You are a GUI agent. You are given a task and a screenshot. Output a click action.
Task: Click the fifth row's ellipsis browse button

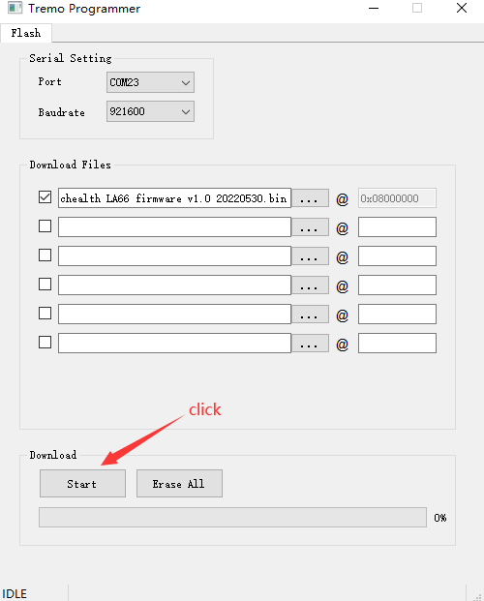click(x=310, y=315)
